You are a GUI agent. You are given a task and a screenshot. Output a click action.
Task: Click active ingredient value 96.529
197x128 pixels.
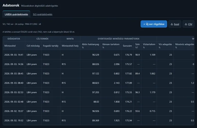[x=95, y=55]
